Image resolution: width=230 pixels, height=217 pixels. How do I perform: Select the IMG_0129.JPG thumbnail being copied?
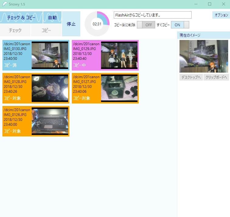119,55
